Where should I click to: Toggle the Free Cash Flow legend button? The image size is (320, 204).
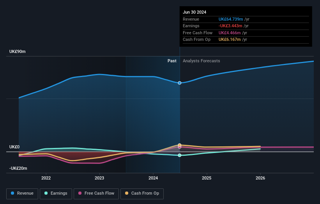click(x=96, y=193)
